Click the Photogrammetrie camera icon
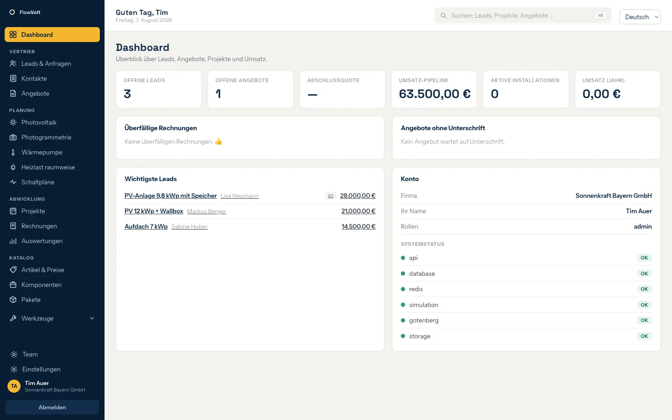 pyautogui.click(x=13, y=137)
